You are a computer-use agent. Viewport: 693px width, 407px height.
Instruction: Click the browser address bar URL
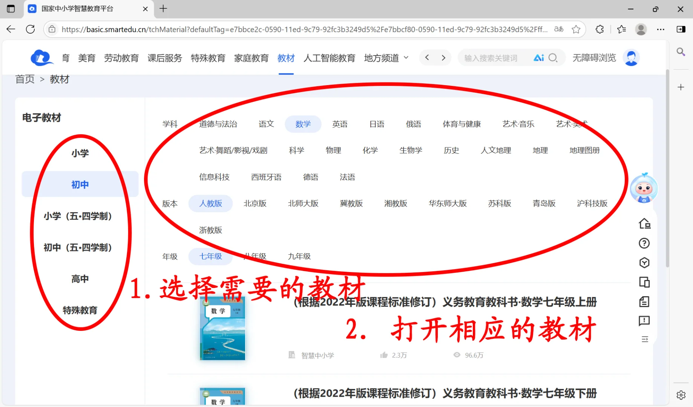(304, 29)
